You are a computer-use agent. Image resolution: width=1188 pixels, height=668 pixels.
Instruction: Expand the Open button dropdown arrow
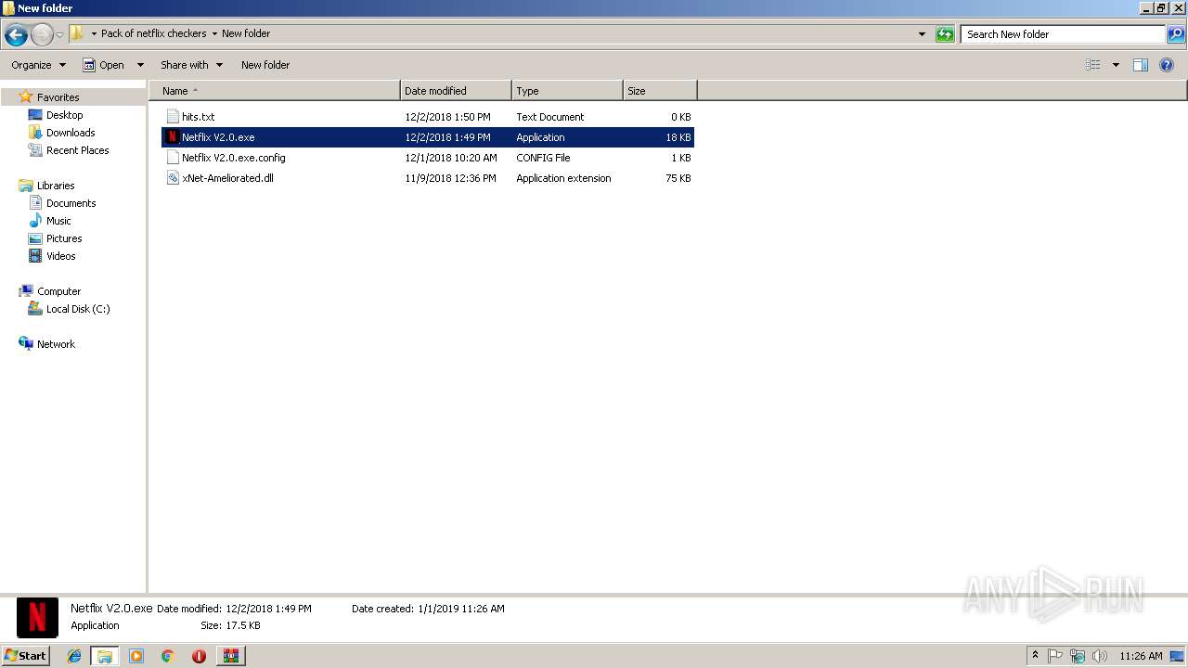click(x=140, y=65)
